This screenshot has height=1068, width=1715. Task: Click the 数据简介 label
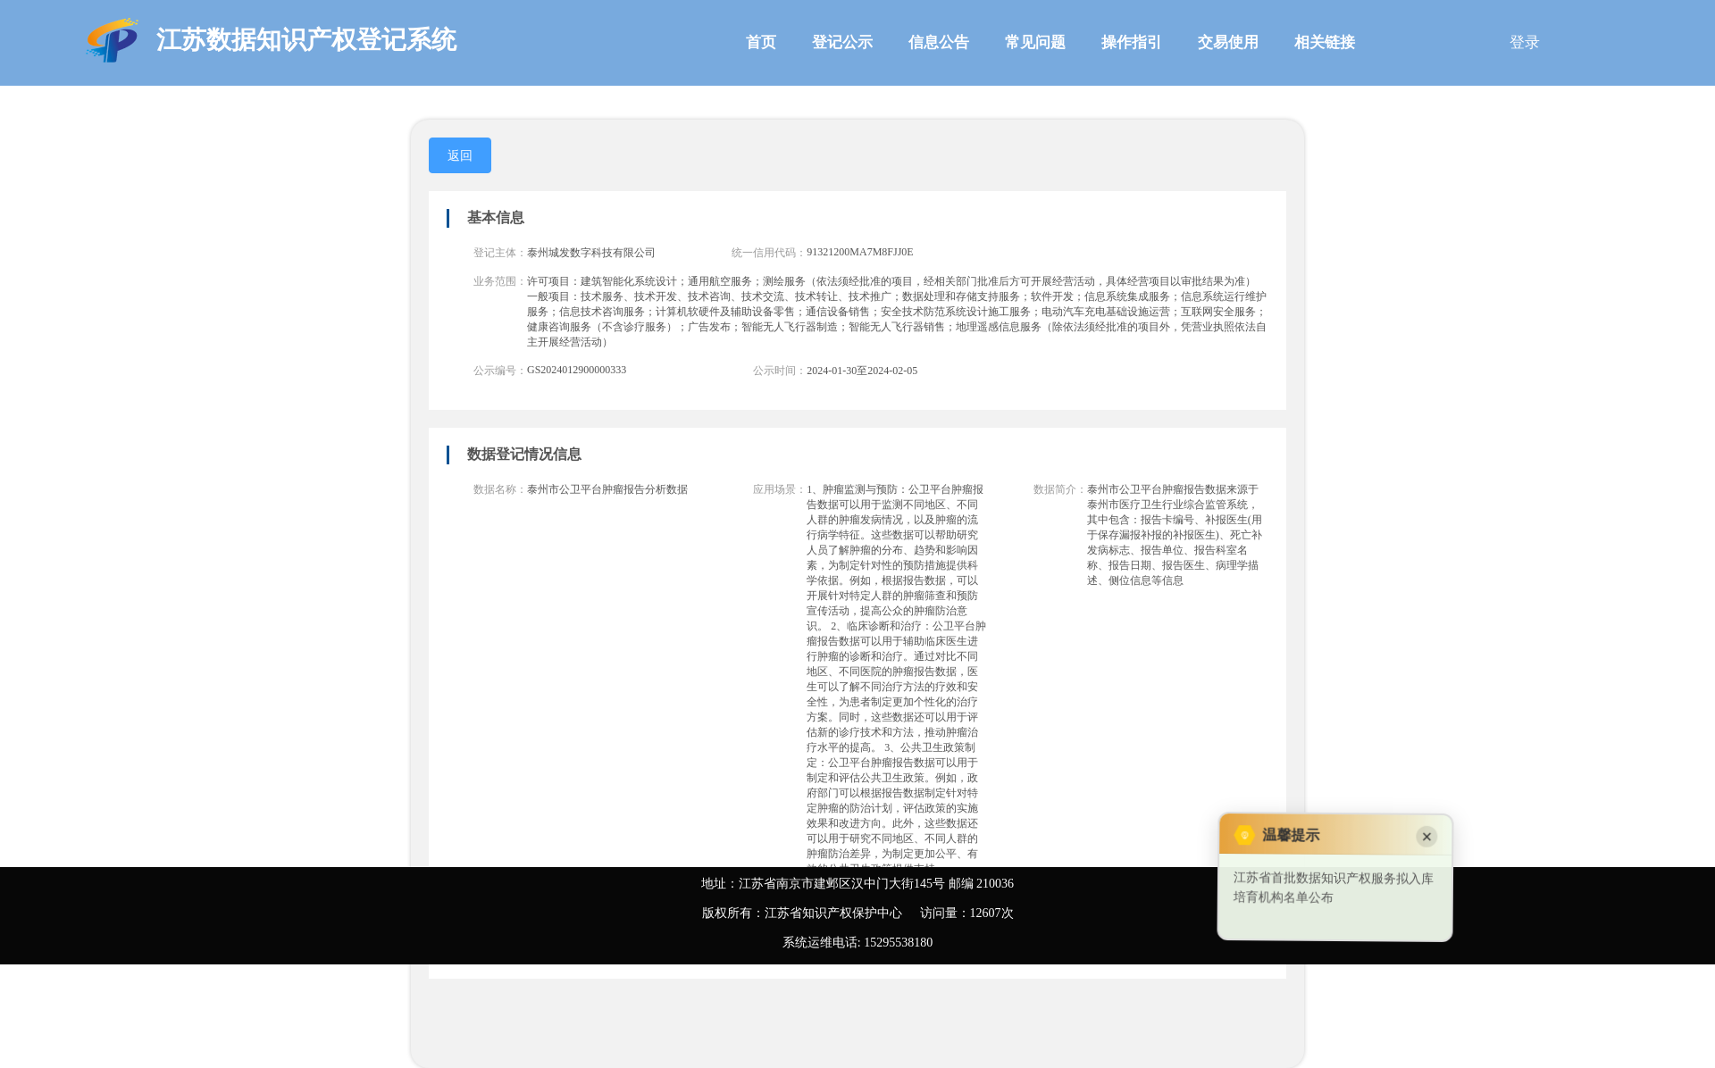pos(1058,489)
